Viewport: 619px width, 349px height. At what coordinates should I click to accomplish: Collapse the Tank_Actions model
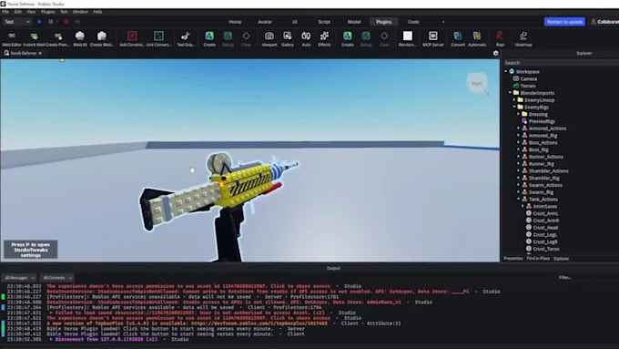(x=519, y=200)
